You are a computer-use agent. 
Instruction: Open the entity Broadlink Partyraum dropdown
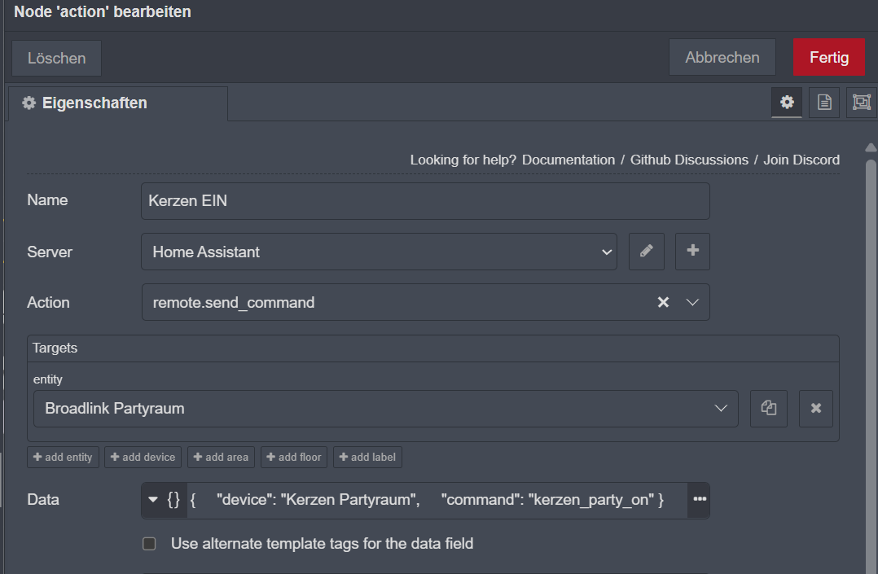click(x=385, y=408)
